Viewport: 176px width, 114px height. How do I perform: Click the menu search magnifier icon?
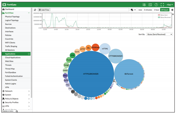point(17,111)
